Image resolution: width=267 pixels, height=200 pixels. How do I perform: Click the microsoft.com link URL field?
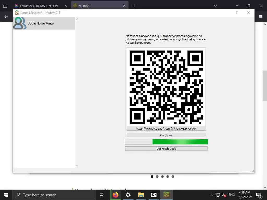pyautogui.click(x=166, y=129)
